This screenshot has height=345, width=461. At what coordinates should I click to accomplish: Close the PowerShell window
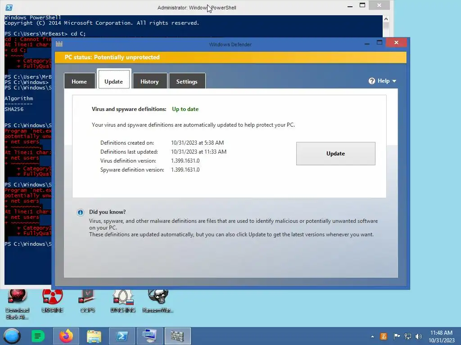click(379, 5)
